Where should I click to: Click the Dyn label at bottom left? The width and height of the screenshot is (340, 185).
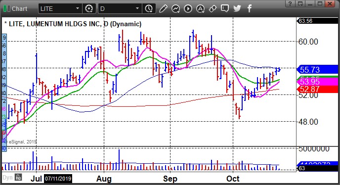[x=7, y=178]
